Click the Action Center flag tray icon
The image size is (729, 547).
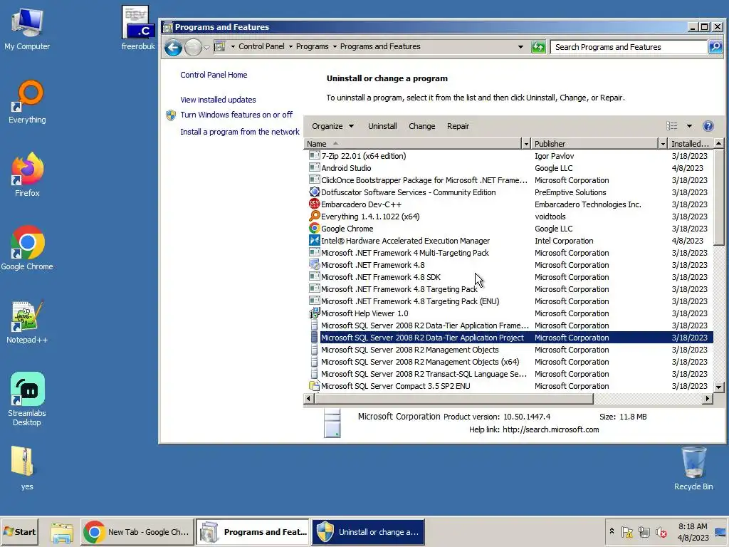(626, 532)
